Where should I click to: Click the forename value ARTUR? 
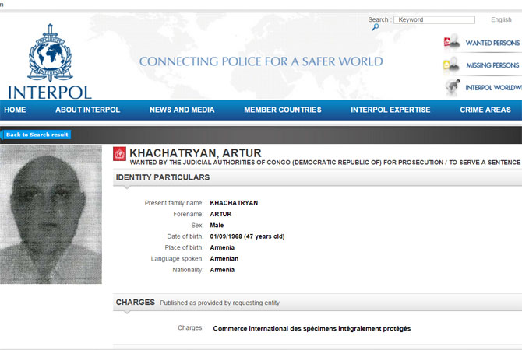pos(220,214)
